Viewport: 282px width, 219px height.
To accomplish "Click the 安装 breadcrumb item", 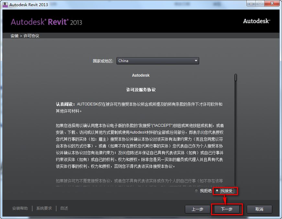I will point(15,36).
